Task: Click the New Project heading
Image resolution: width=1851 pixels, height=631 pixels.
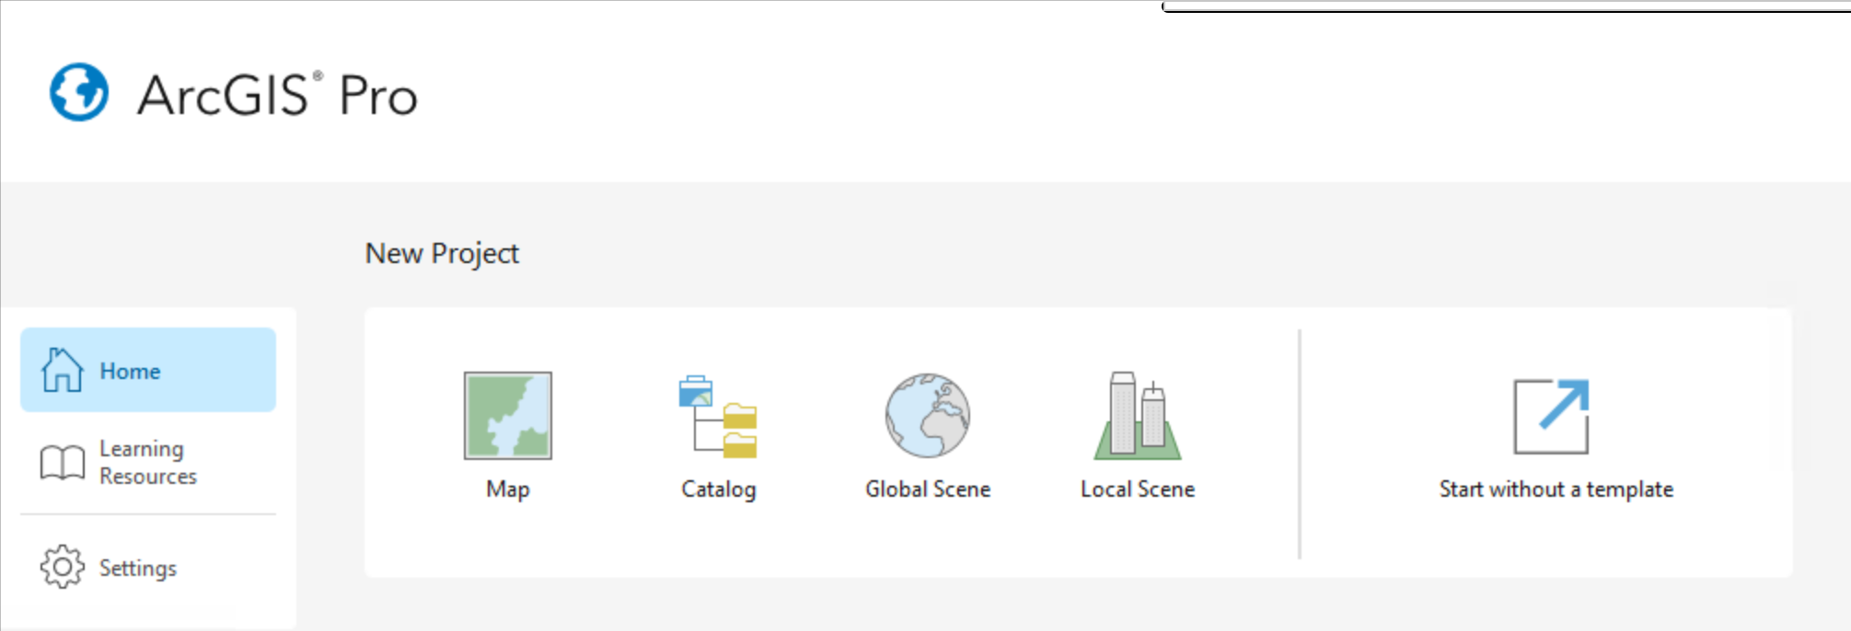Action: pos(442,253)
